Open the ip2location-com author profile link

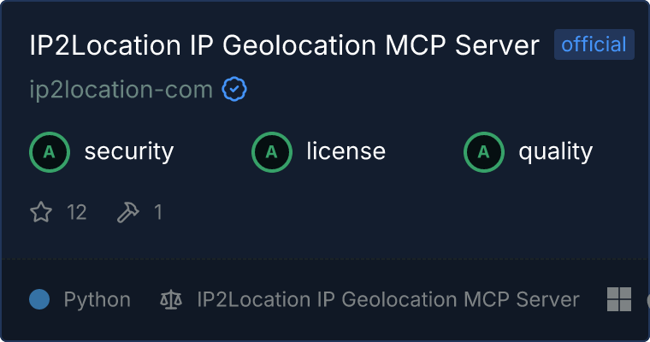121,90
